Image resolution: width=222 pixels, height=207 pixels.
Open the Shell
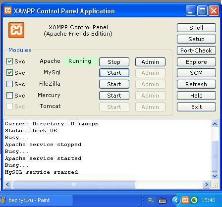point(196,28)
